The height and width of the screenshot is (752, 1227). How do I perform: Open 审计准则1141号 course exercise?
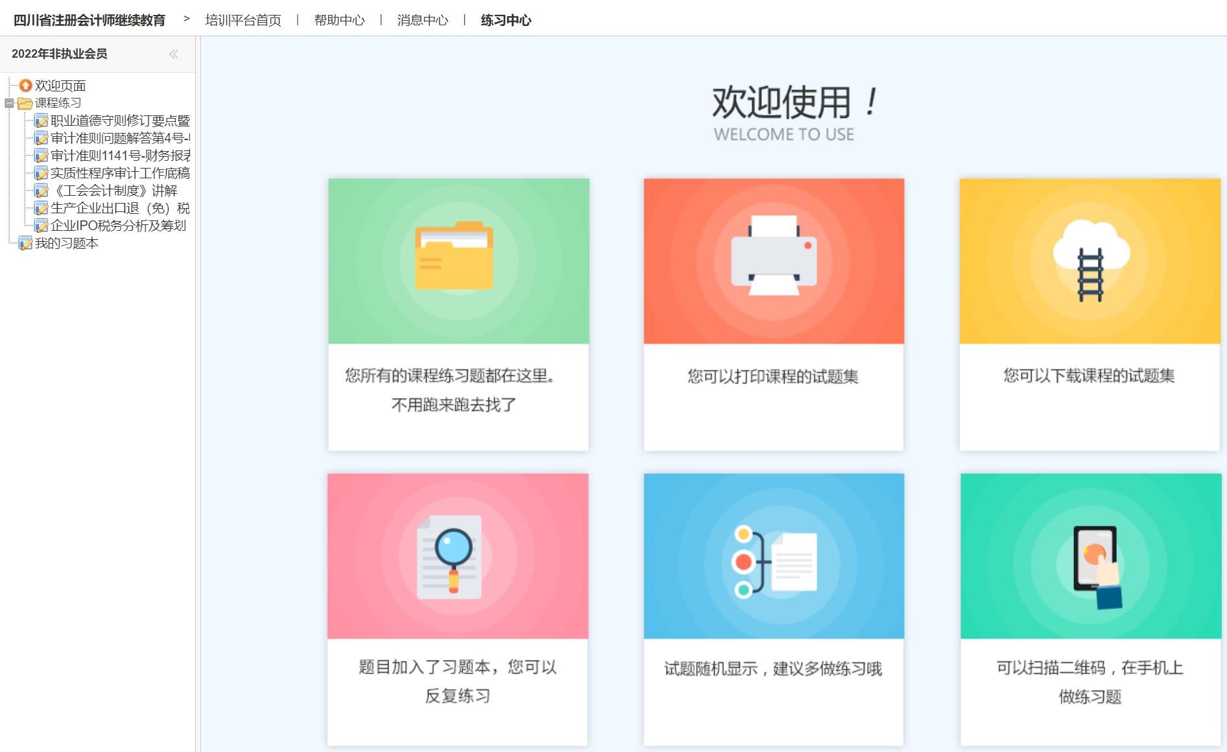coord(120,156)
